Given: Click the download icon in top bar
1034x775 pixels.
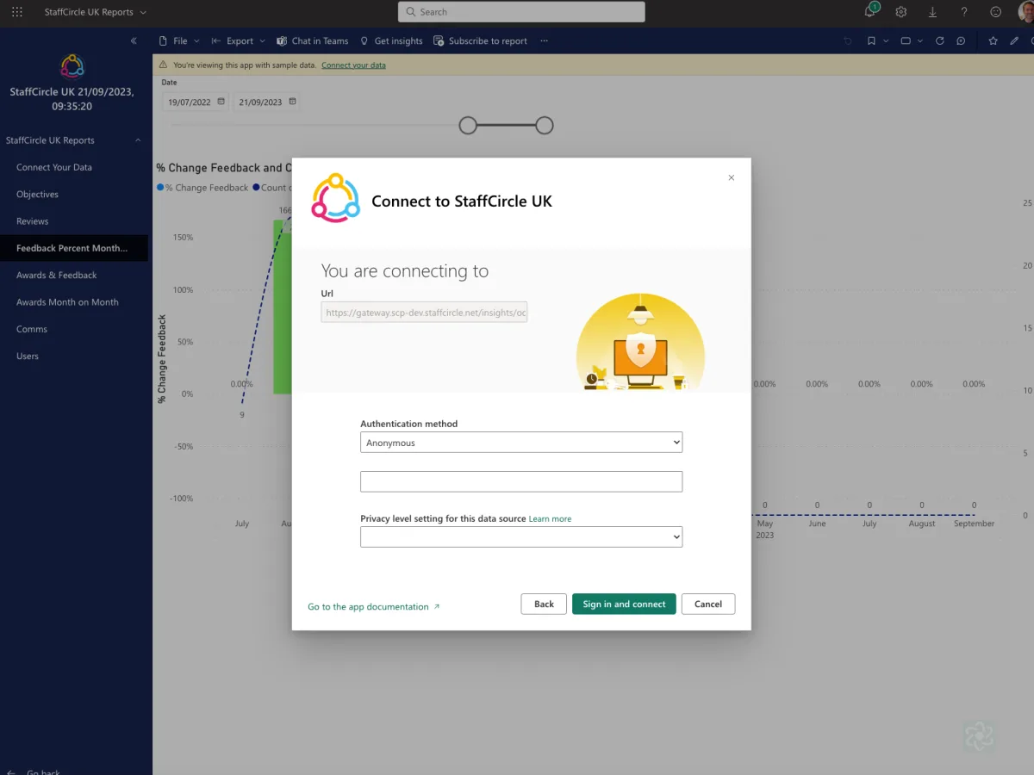Looking at the screenshot, I should 932,12.
